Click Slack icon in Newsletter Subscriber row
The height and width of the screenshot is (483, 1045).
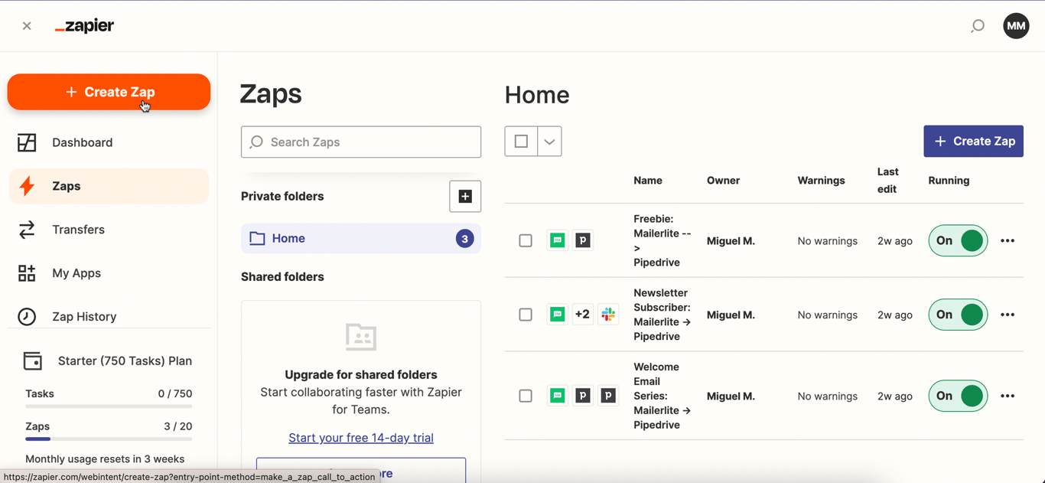(x=608, y=315)
